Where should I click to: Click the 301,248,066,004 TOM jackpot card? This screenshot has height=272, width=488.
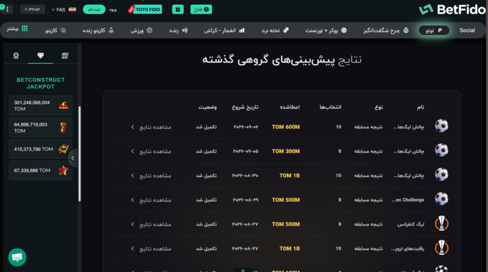point(40,105)
